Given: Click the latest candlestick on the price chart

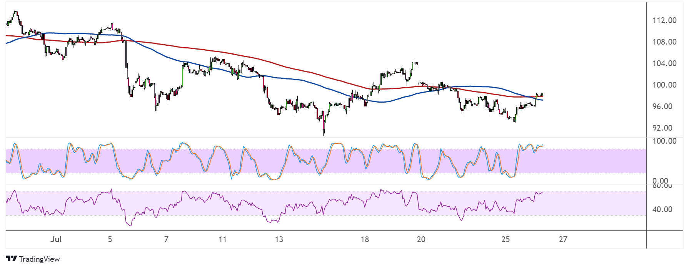Looking at the screenshot, I should click(x=542, y=94).
